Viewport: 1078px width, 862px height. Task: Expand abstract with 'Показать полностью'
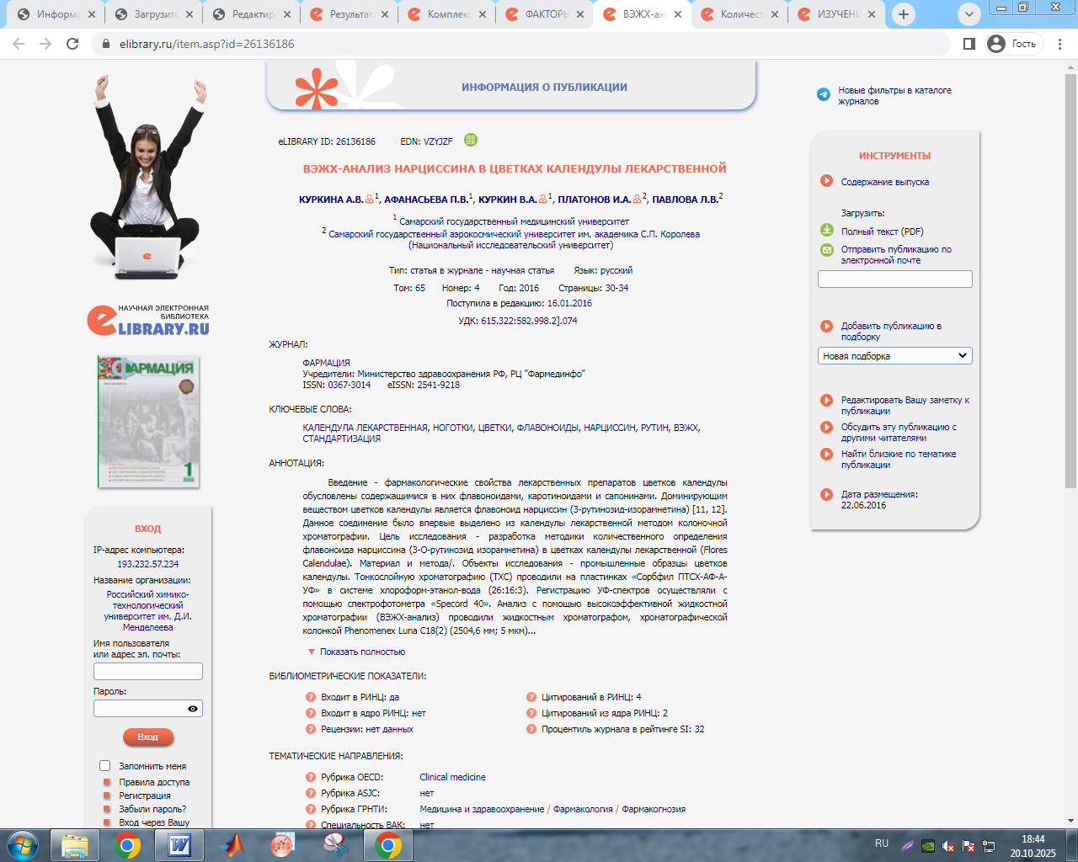(x=362, y=652)
